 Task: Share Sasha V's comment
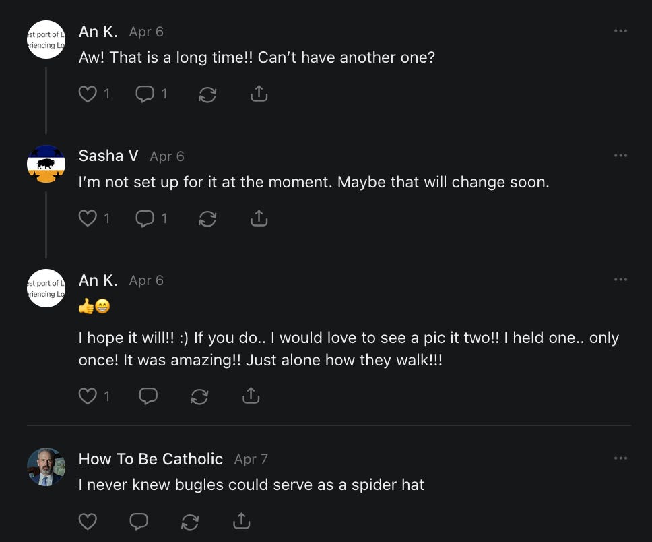259,218
